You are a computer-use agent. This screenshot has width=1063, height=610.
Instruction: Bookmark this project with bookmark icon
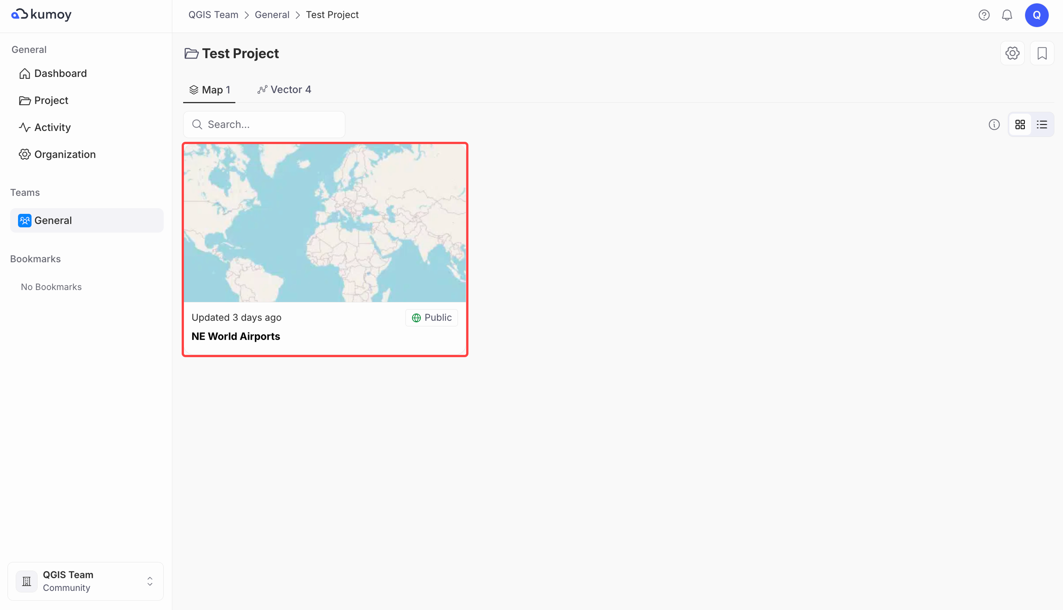pos(1042,53)
